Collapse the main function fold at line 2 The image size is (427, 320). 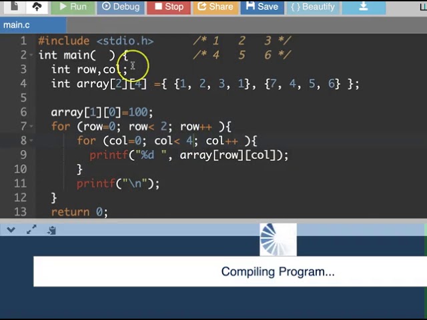click(31, 55)
